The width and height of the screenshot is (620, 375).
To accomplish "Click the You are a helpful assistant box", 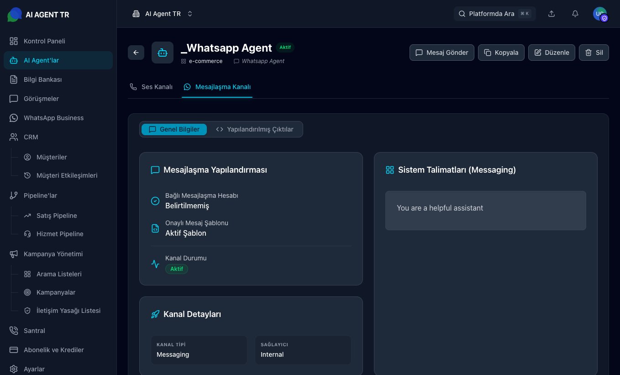I will click(486, 211).
